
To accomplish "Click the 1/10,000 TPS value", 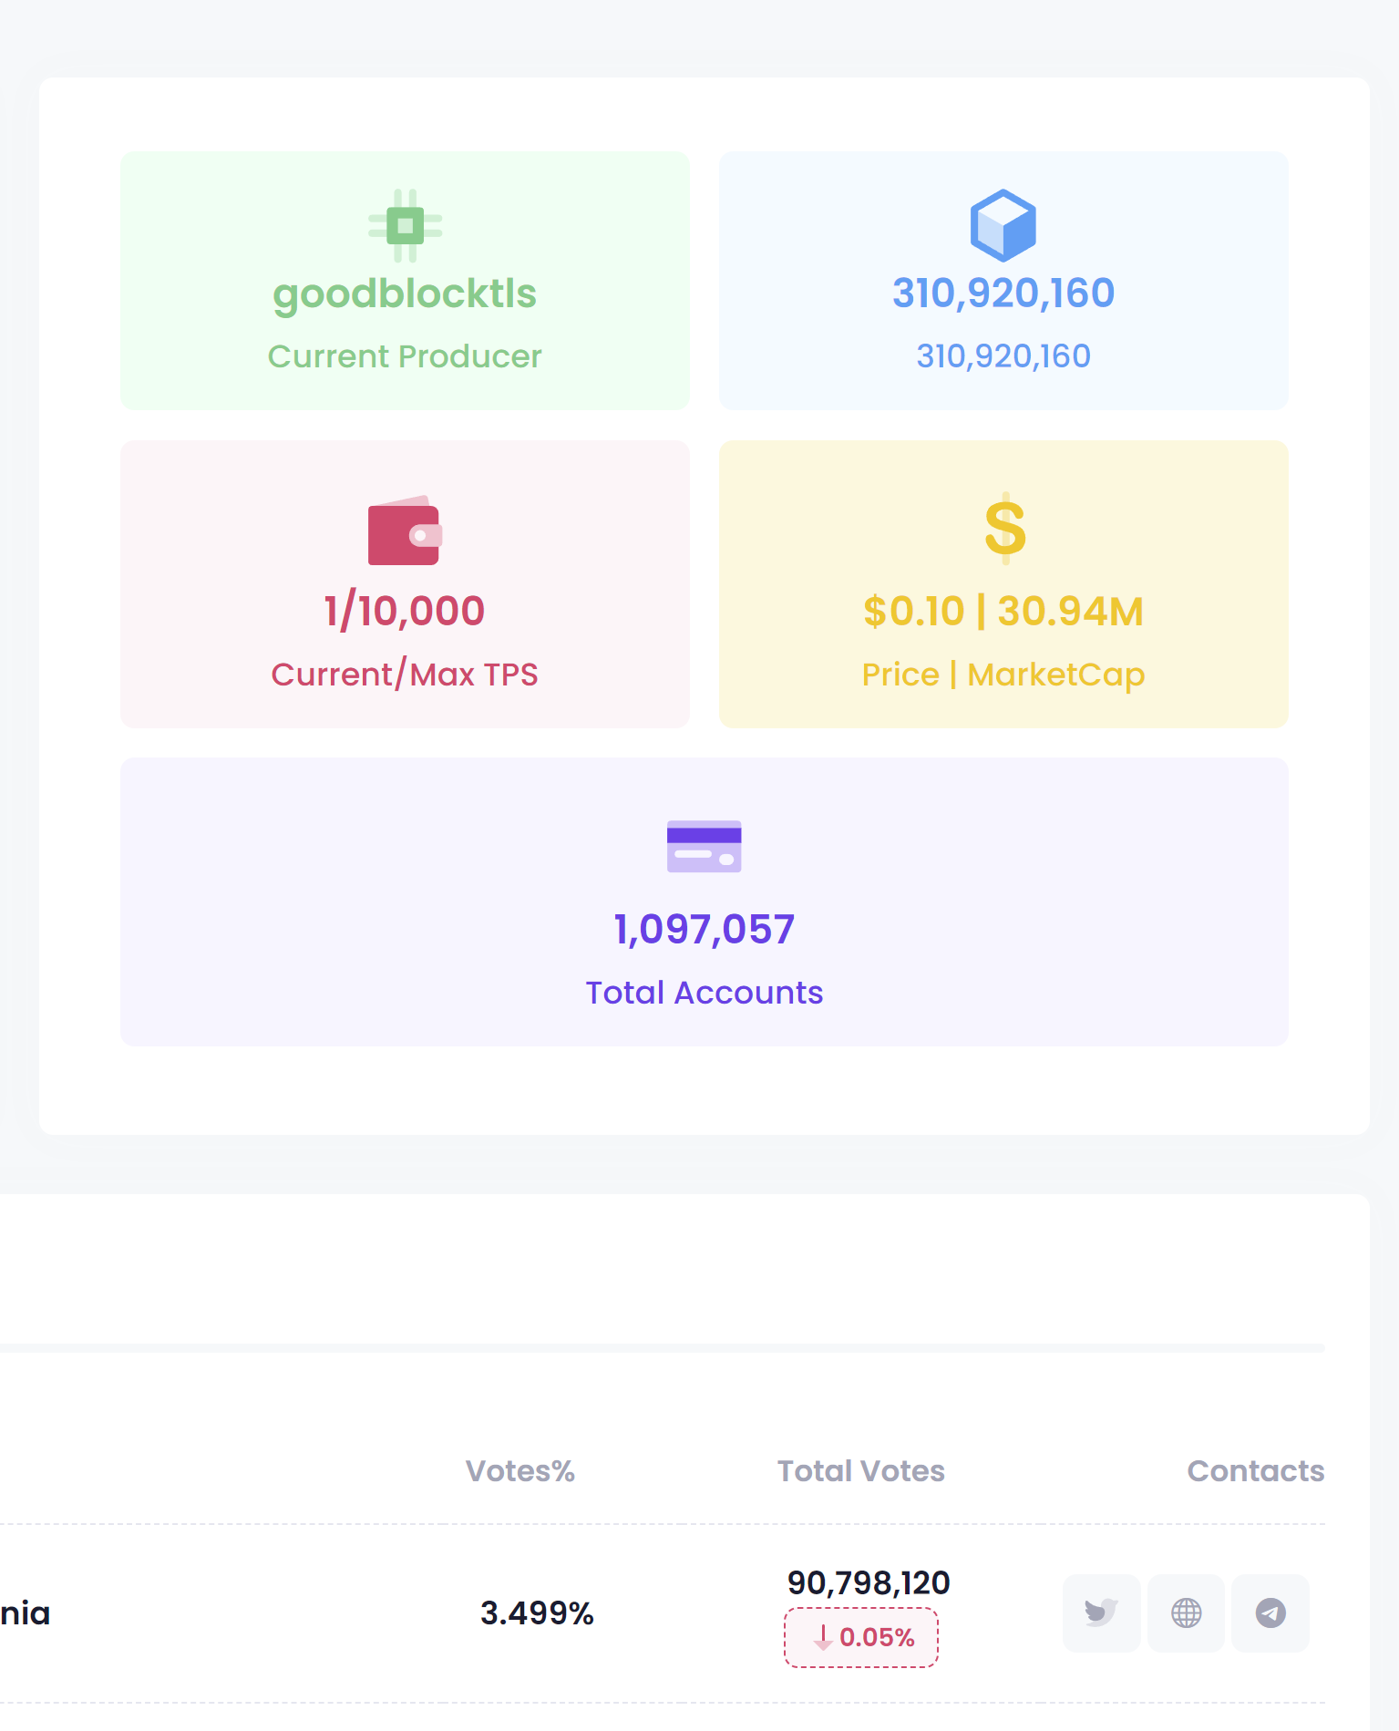I will coord(405,611).
